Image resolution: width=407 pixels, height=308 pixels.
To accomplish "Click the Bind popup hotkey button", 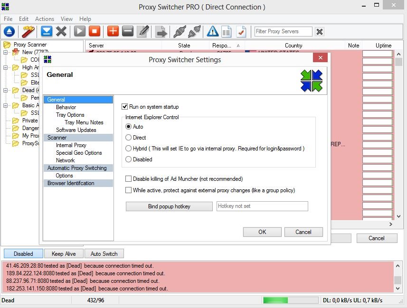I will [169, 206].
